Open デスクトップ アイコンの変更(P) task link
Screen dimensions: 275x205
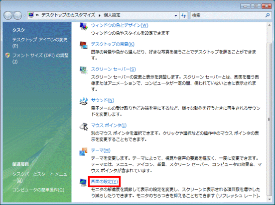click(40, 43)
